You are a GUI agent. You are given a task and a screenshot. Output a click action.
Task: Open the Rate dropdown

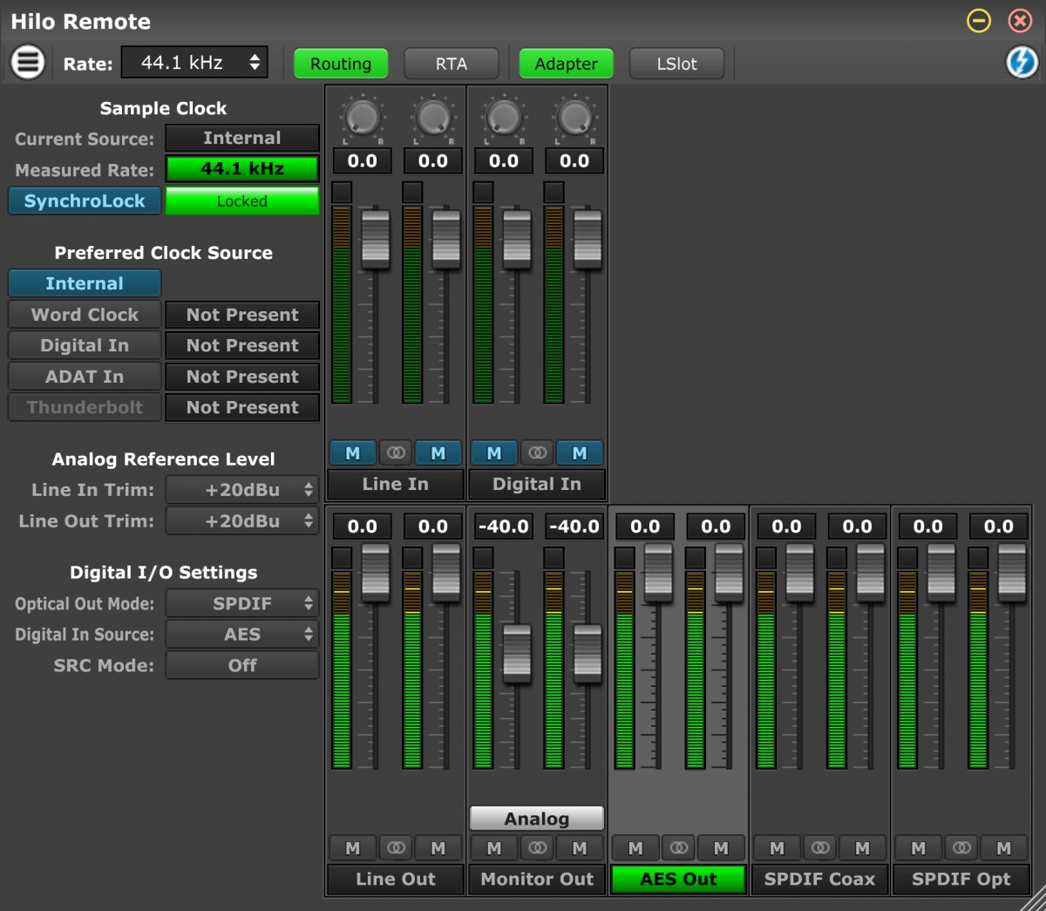(x=194, y=62)
